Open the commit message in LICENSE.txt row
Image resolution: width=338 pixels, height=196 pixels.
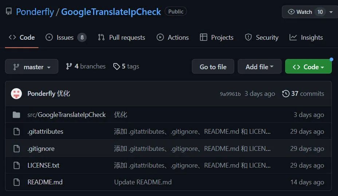(x=192, y=165)
